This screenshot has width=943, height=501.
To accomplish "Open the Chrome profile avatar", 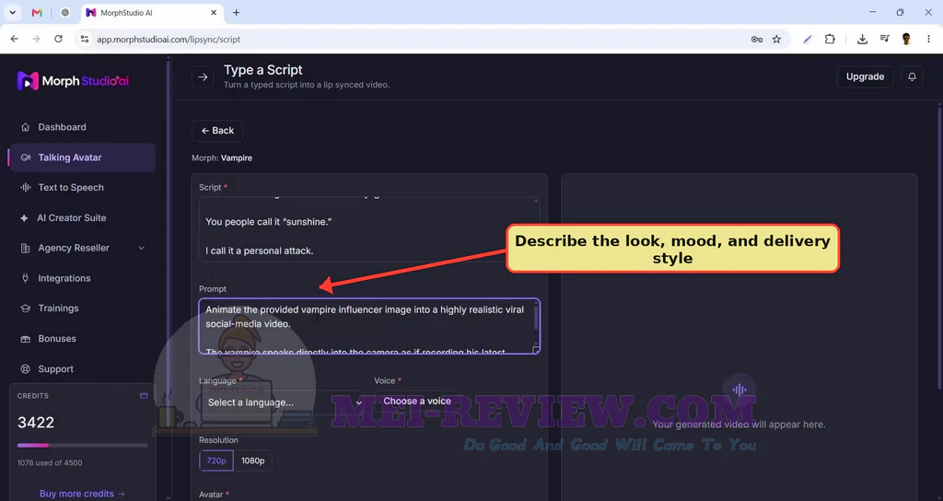I will coord(906,39).
